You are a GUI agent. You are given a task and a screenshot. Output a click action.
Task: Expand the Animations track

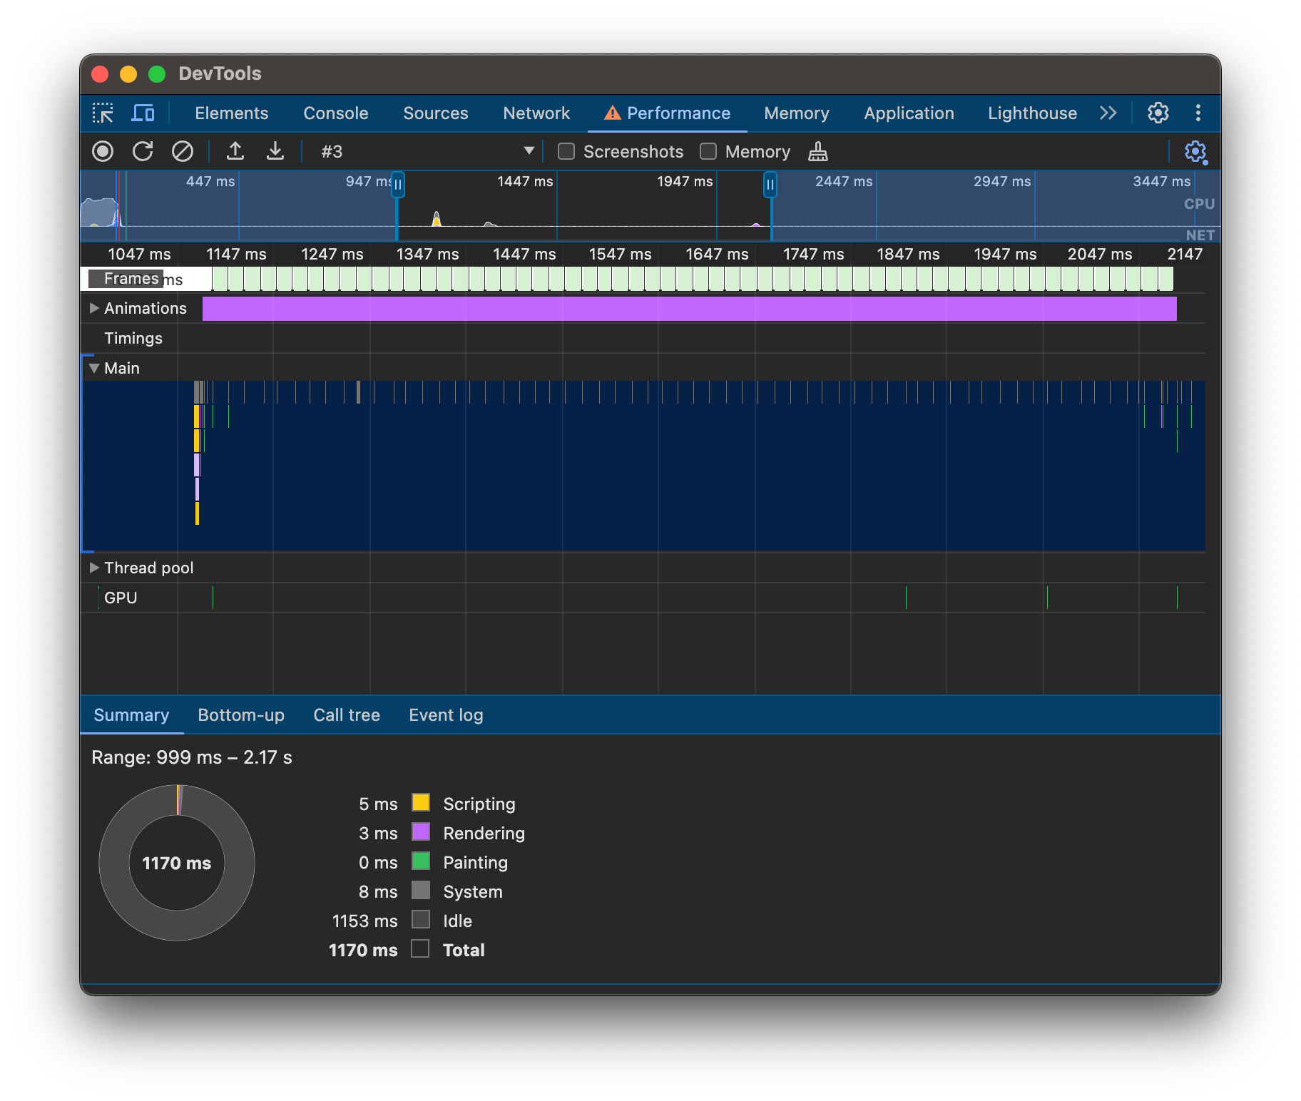(x=94, y=308)
